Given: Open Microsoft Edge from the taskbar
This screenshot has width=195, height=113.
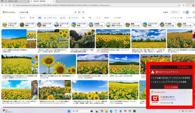Looking at the screenshot, I should tap(111, 111).
